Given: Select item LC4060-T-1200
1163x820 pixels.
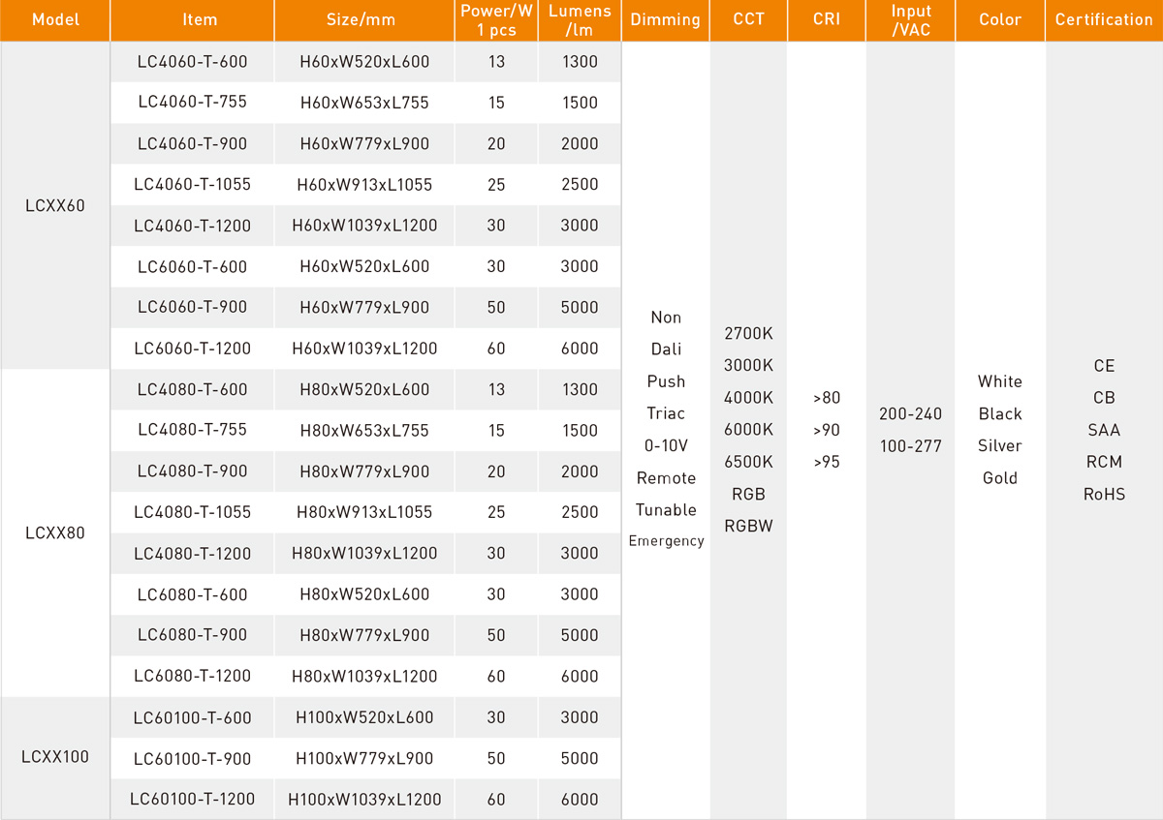Looking at the screenshot, I should click(x=193, y=226).
